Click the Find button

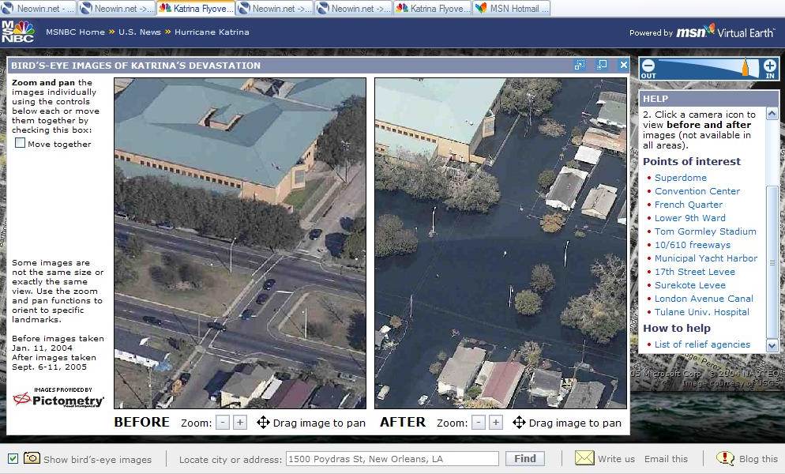(524, 458)
